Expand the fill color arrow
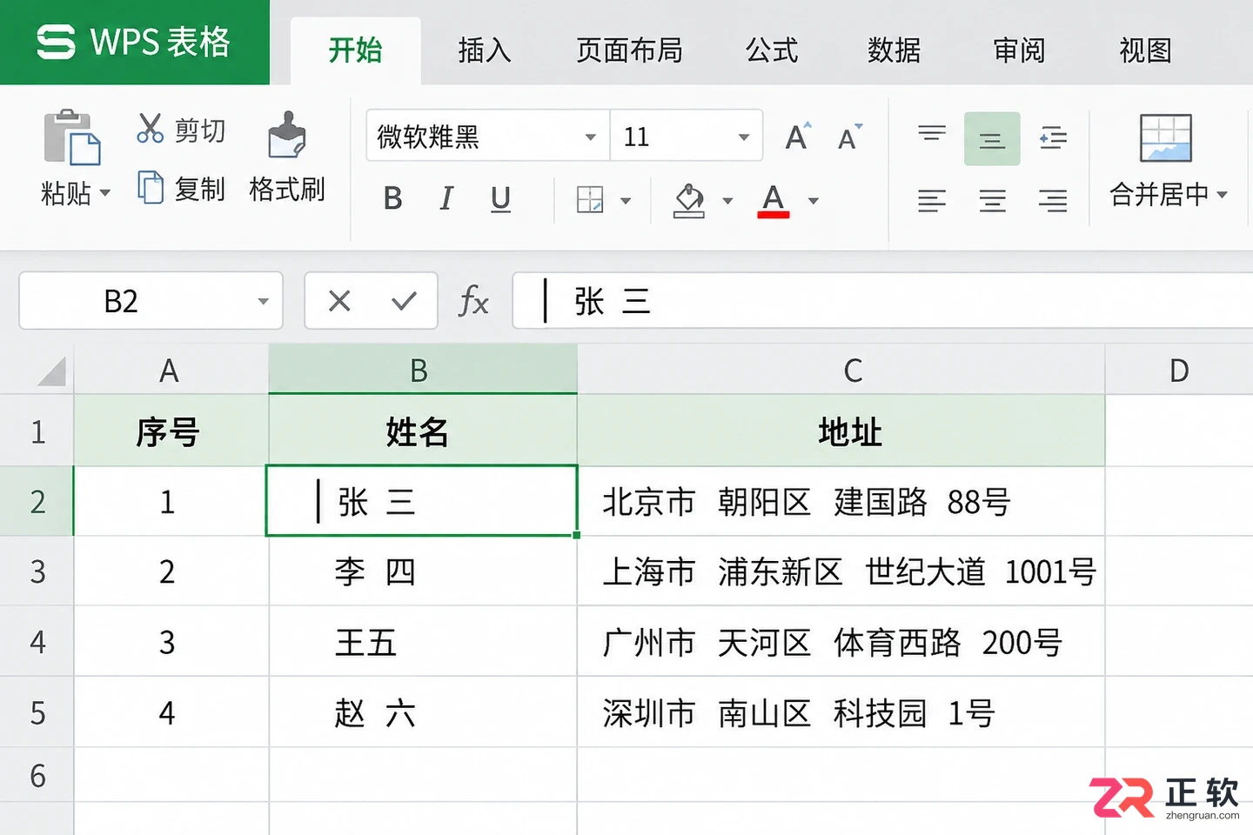The height and width of the screenshot is (835, 1253). point(727,201)
